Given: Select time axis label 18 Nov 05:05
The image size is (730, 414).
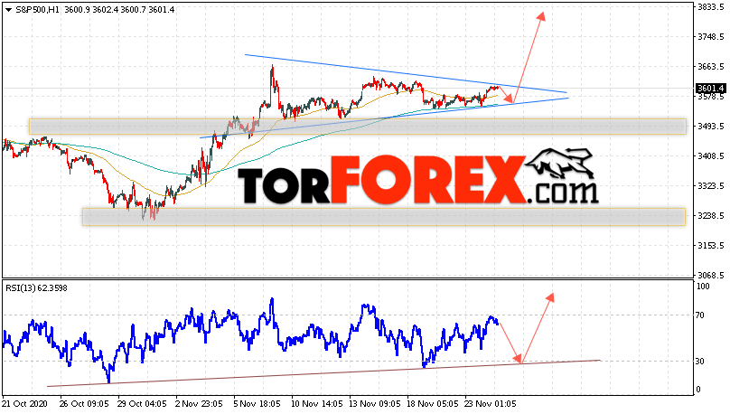Looking at the screenshot, I should (433, 404).
